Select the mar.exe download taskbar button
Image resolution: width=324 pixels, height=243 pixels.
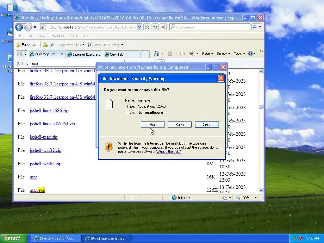106,239
